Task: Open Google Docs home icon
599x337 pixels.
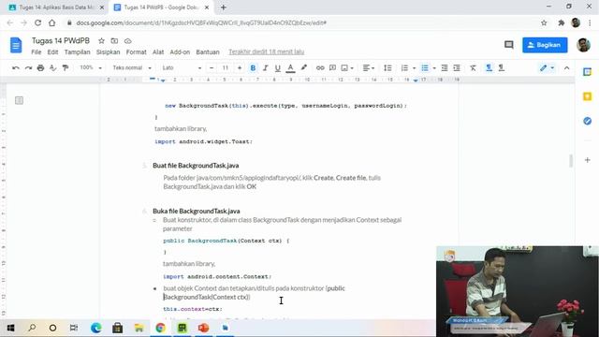Action: click(16, 45)
